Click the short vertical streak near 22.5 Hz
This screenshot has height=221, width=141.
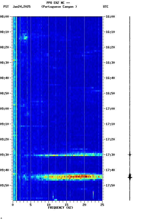93,195
